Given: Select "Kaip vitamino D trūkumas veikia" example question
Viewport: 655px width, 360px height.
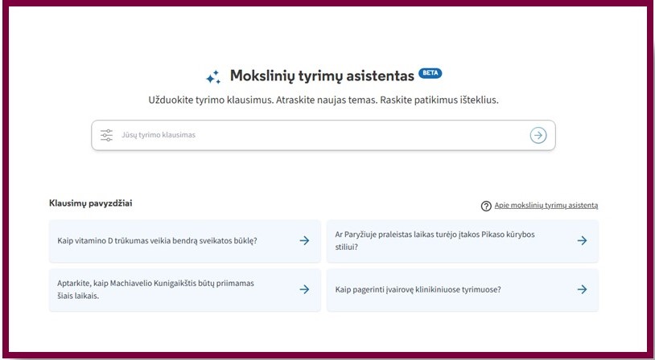Looking at the screenshot, I should pos(157,240).
